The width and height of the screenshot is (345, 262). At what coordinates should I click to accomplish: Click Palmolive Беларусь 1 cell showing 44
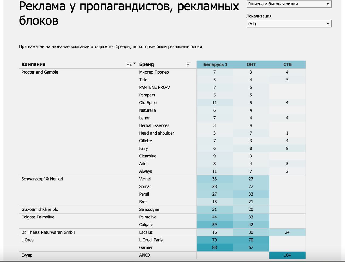(215, 217)
